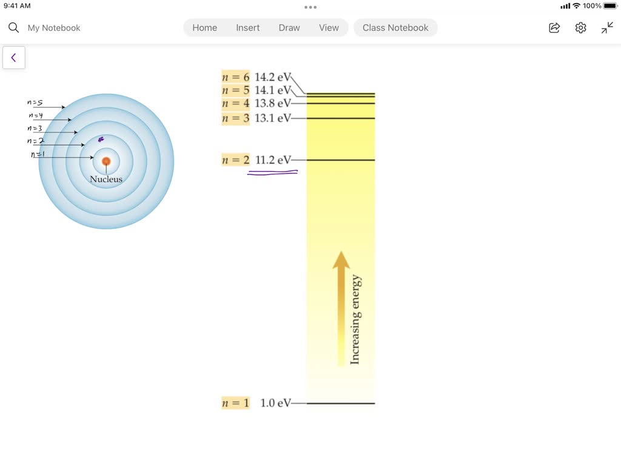Screen dimensions: 621x466
Task: Exit full screen with collapse arrows icon
Action: click(x=607, y=28)
